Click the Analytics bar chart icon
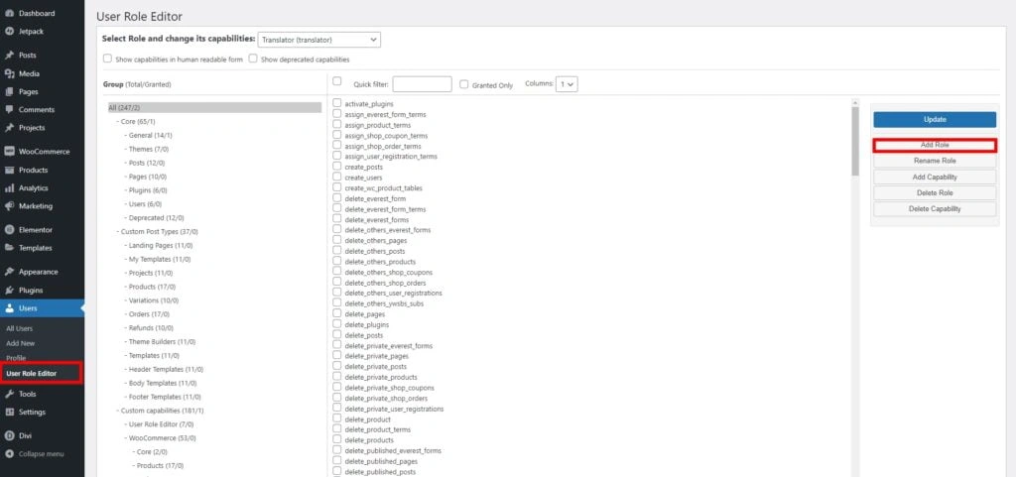This screenshot has height=477, width=1016. [x=9, y=187]
